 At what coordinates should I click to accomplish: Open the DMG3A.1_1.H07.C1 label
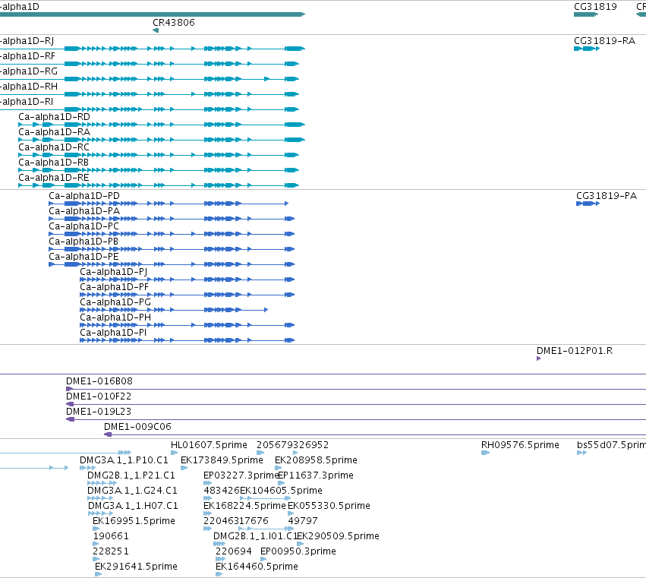(133, 507)
